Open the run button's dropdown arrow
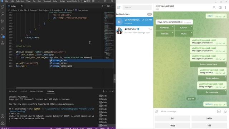Screen dimensions: 229x129 105,6
